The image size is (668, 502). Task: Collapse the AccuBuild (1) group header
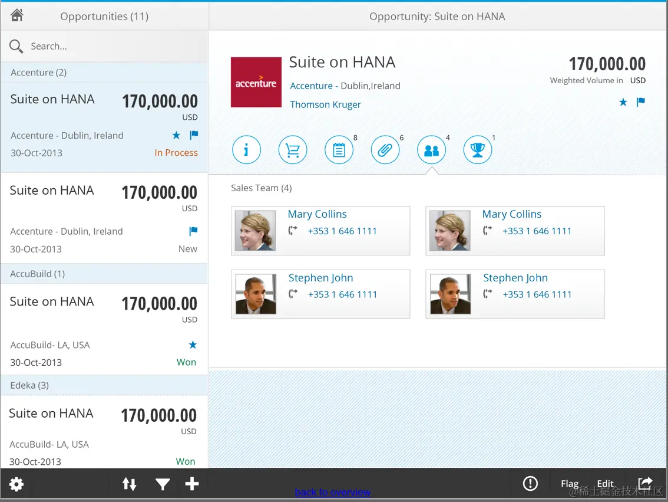pyautogui.click(x=104, y=274)
